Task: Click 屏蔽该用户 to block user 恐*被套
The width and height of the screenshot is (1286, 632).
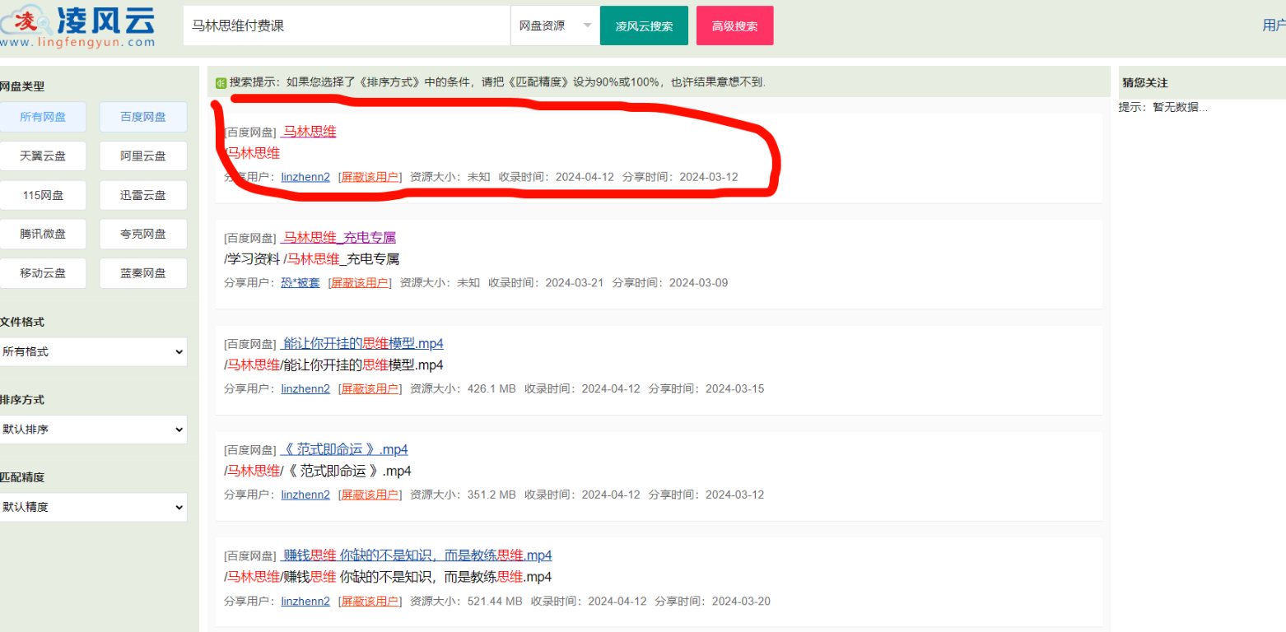Action: [360, 282]
